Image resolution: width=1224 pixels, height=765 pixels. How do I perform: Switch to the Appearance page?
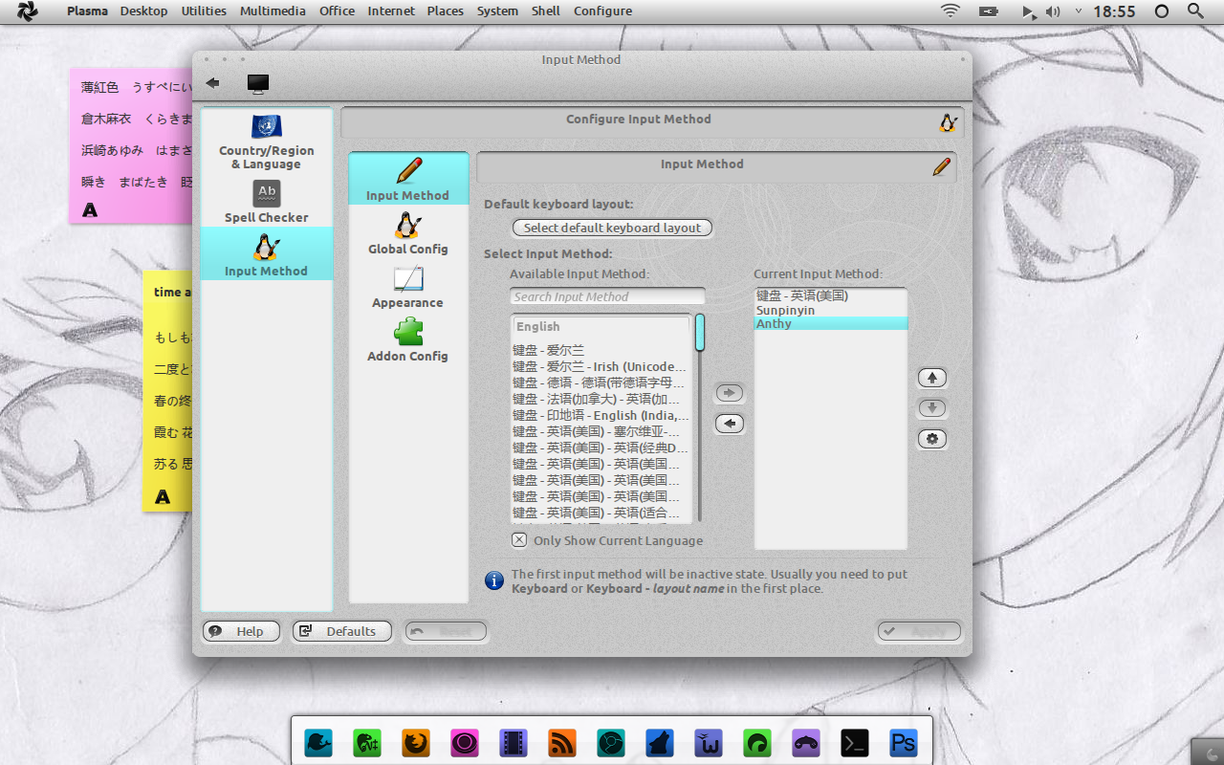(x=408, y=286)
